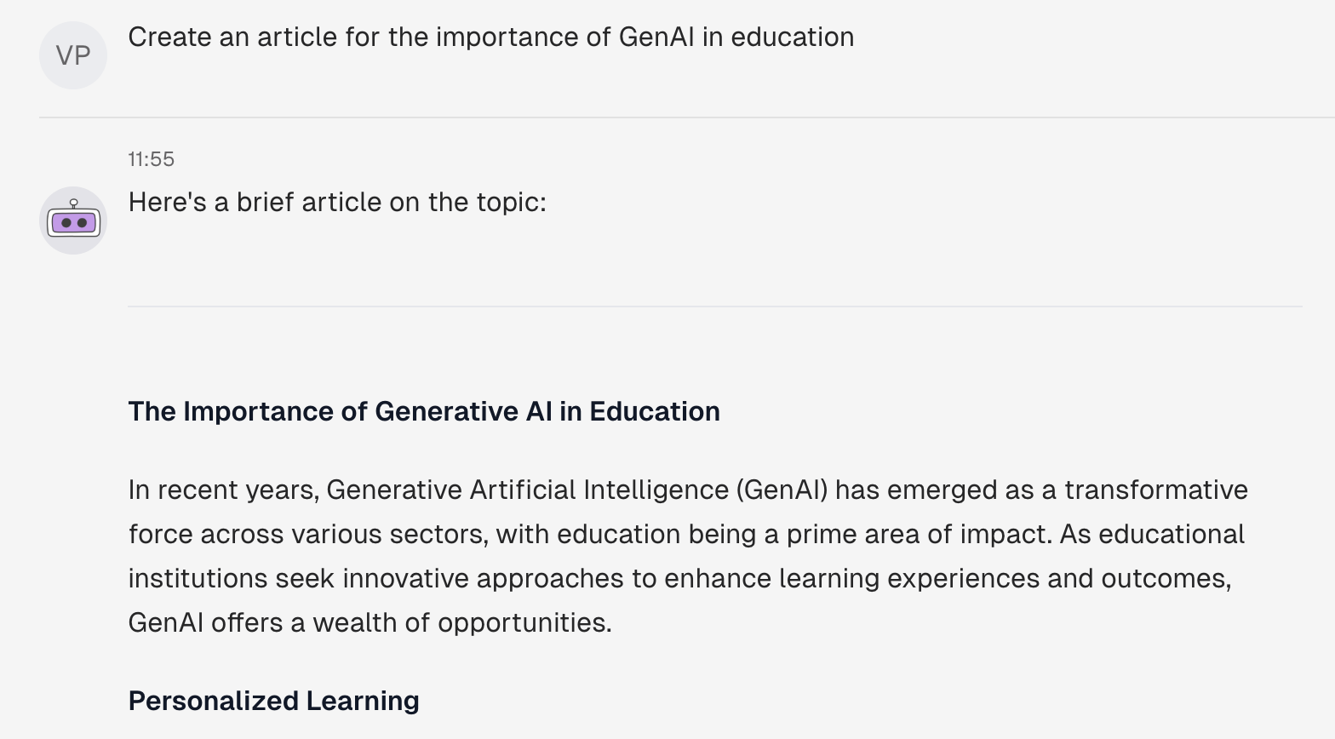Click the word "GenAI" in the user prompt
The image size is (1335, 739).
click(656, 37)
